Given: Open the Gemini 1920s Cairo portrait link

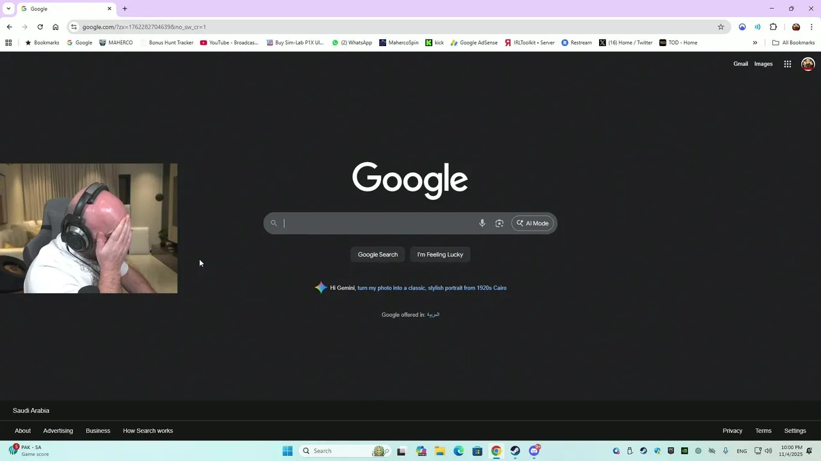Looking at the screenshot, I should (x=432, y=288).
